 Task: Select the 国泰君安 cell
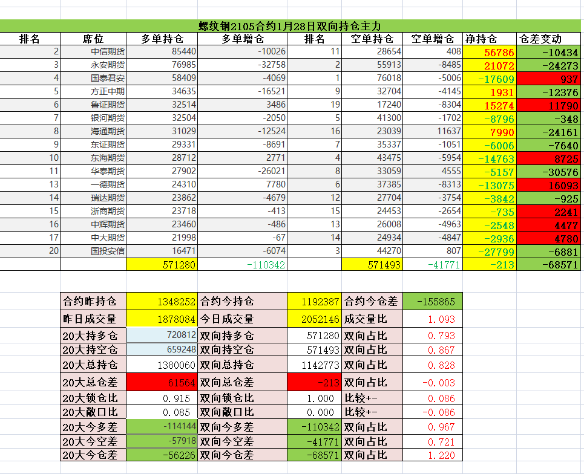[x=93, y=78]
